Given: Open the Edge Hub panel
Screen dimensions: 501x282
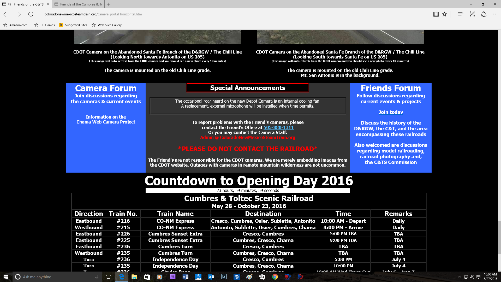Looking at the screenshot, I should point(461,14).
